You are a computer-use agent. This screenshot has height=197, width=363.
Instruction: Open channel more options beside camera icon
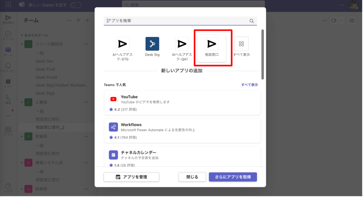pyautogui.click(x=325, y=21)
